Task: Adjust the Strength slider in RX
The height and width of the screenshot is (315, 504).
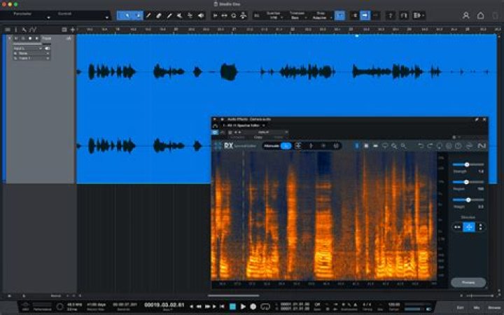Action: pyautogui.click(x=467, y=164)
